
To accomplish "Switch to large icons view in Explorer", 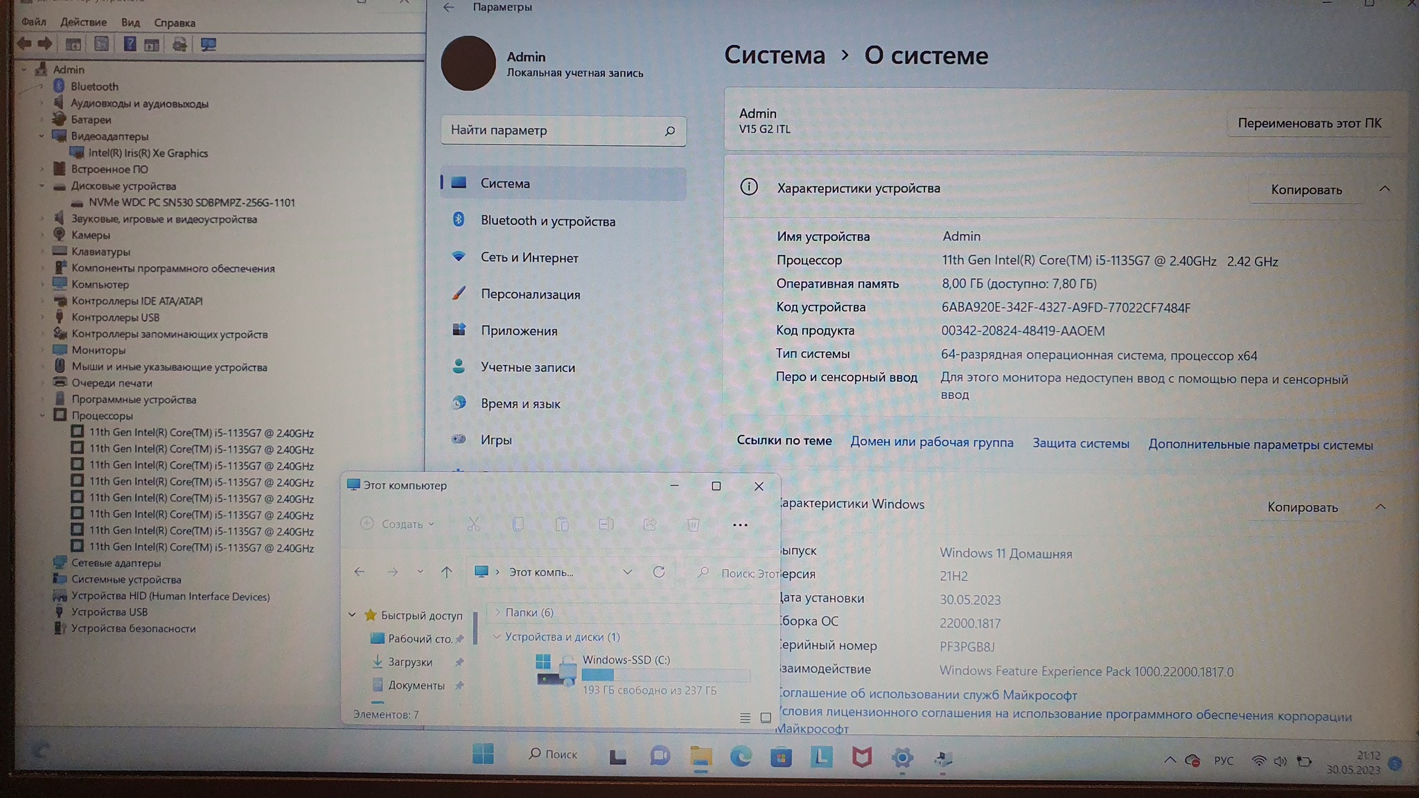I will click(x=766, y=718).
